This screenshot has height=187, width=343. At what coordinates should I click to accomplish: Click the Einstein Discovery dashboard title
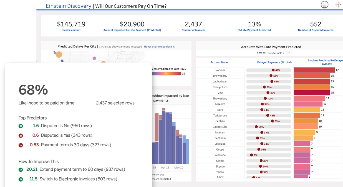[68, 6]
